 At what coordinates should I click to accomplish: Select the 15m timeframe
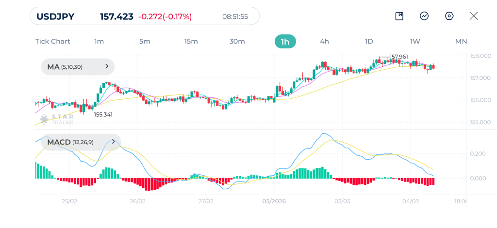click(191, 42)
